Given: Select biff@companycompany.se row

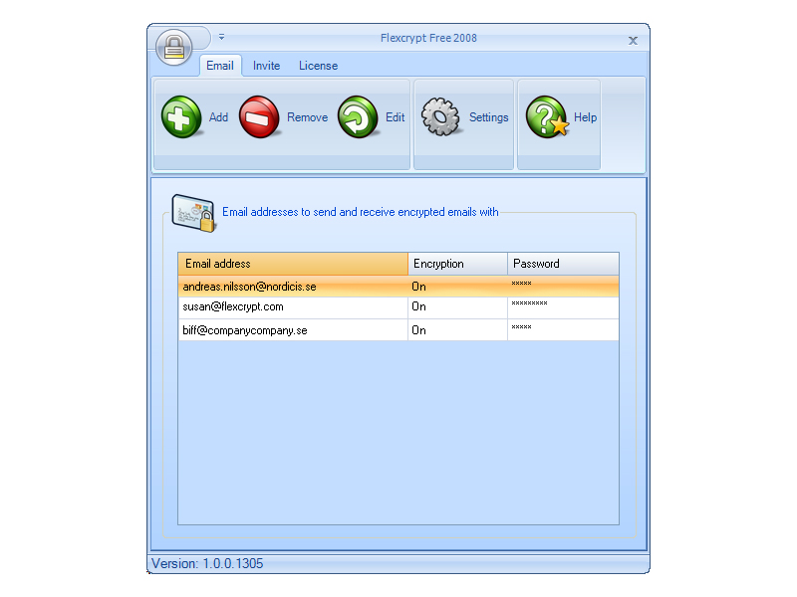Looking at the screenshot, I should point(398,330).
